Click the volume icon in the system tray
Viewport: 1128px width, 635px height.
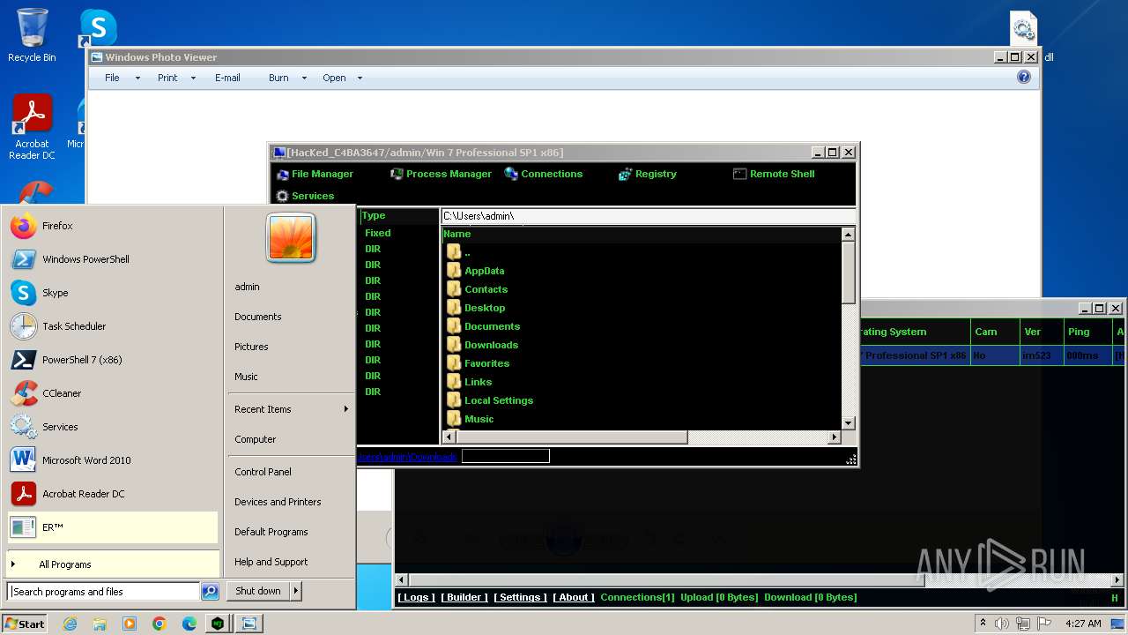[x=1002, y=624]
